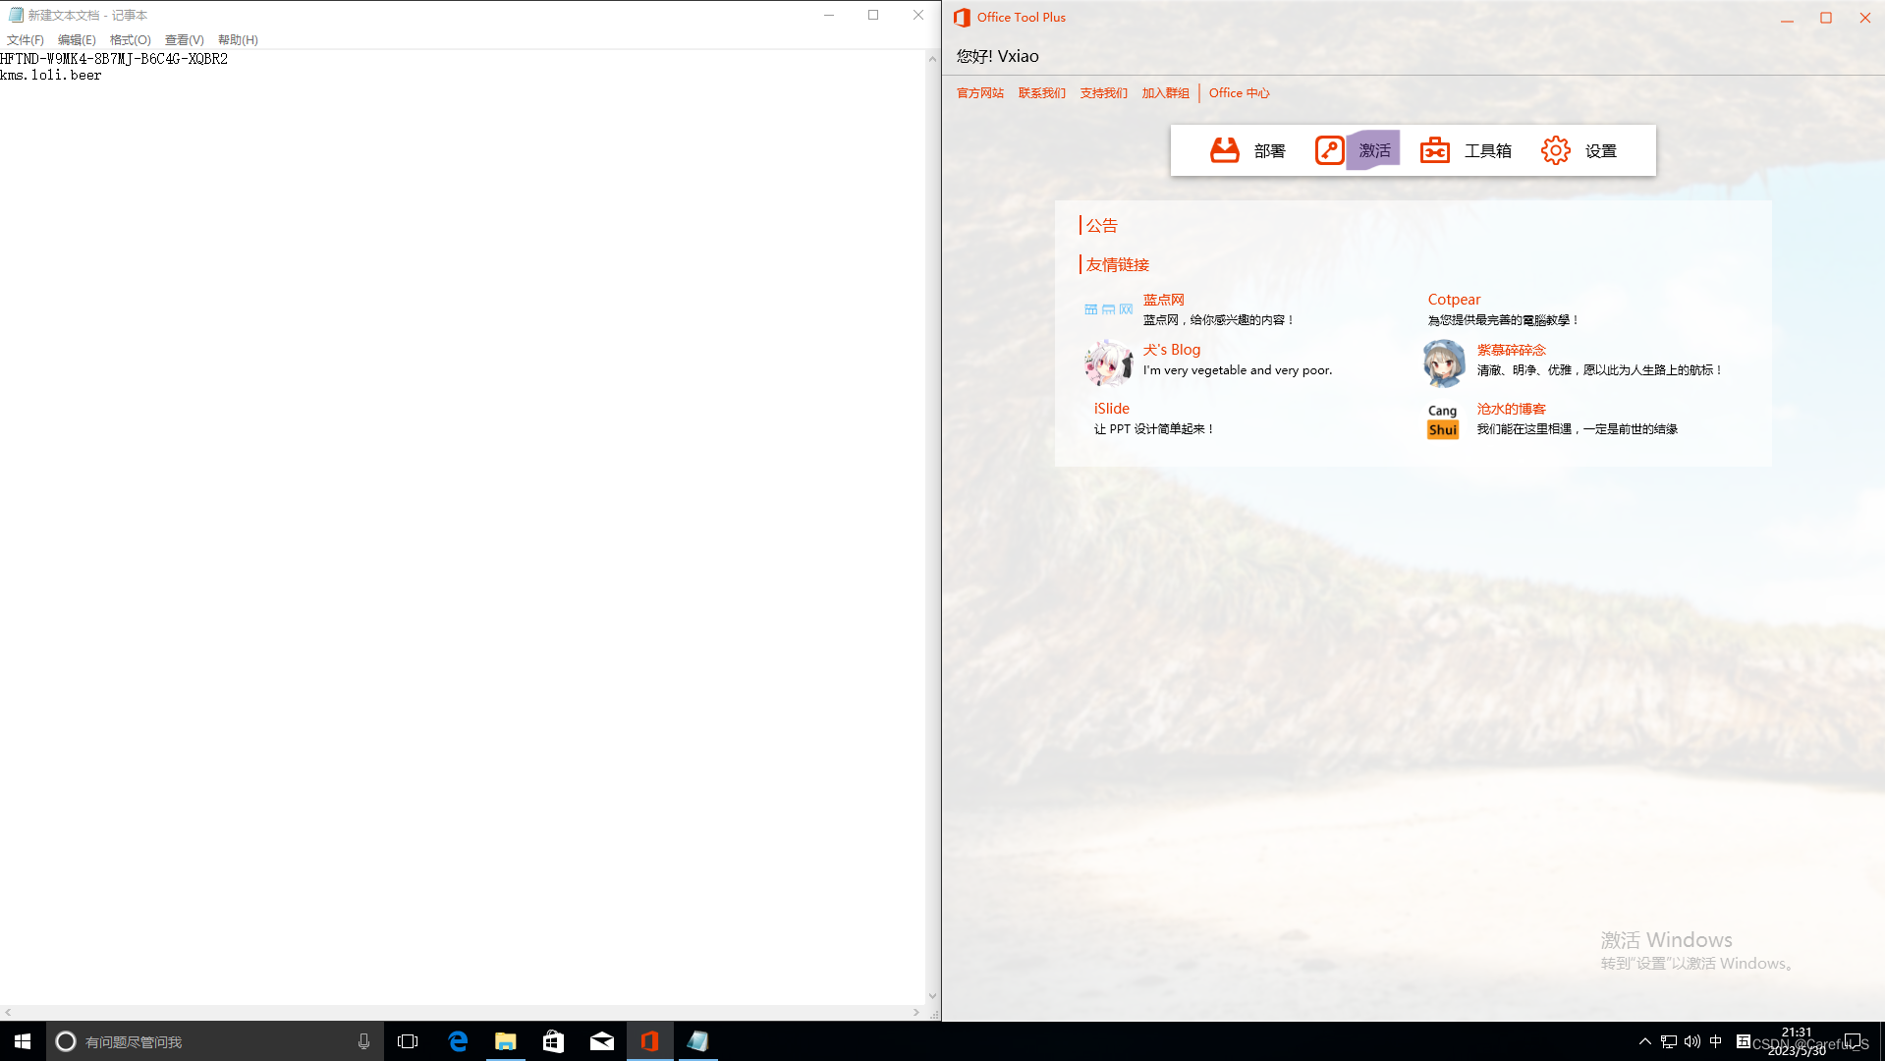Click the product key line in Notepad
1885x1061 pixels.
point(114,59)
